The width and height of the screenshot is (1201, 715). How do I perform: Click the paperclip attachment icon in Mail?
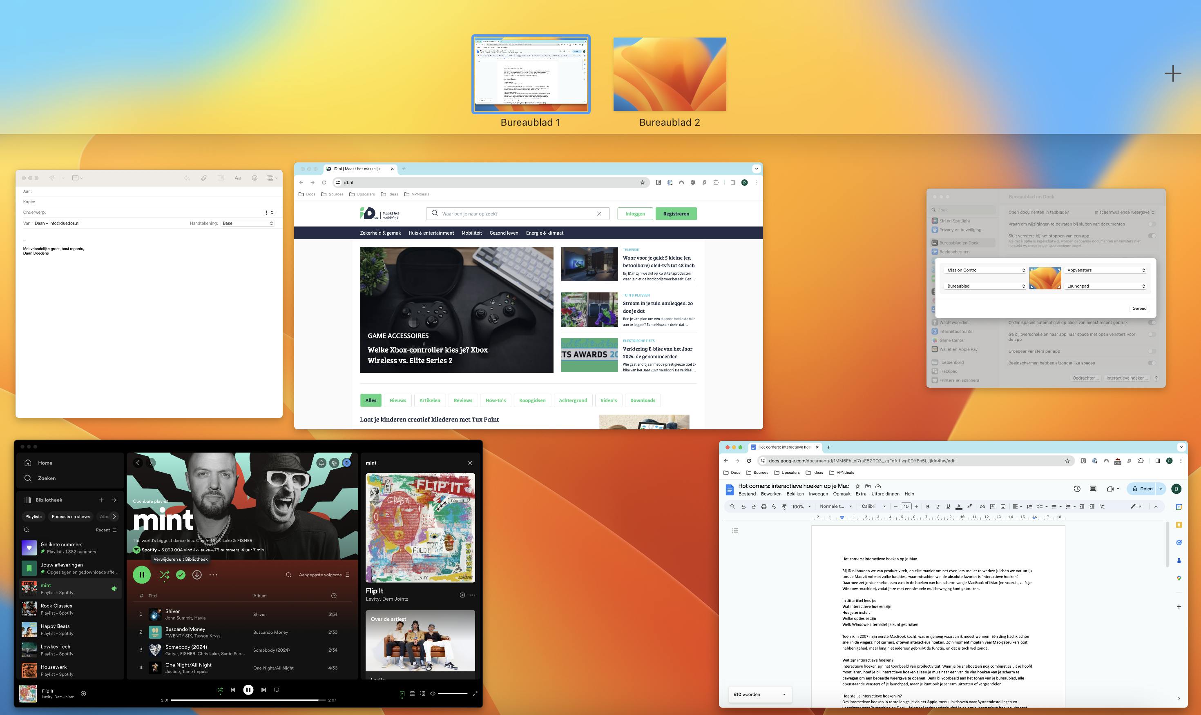pos(203,178)
